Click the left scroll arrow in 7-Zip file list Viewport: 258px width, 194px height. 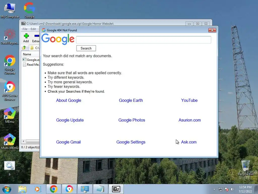tap(23, 141)
